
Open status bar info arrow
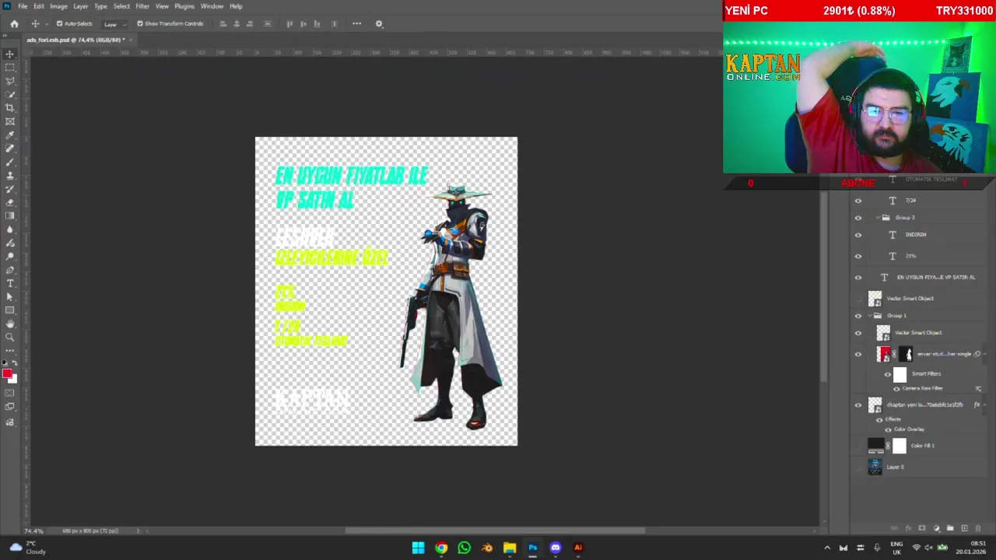pyautogui.click(x=138, y=530)
